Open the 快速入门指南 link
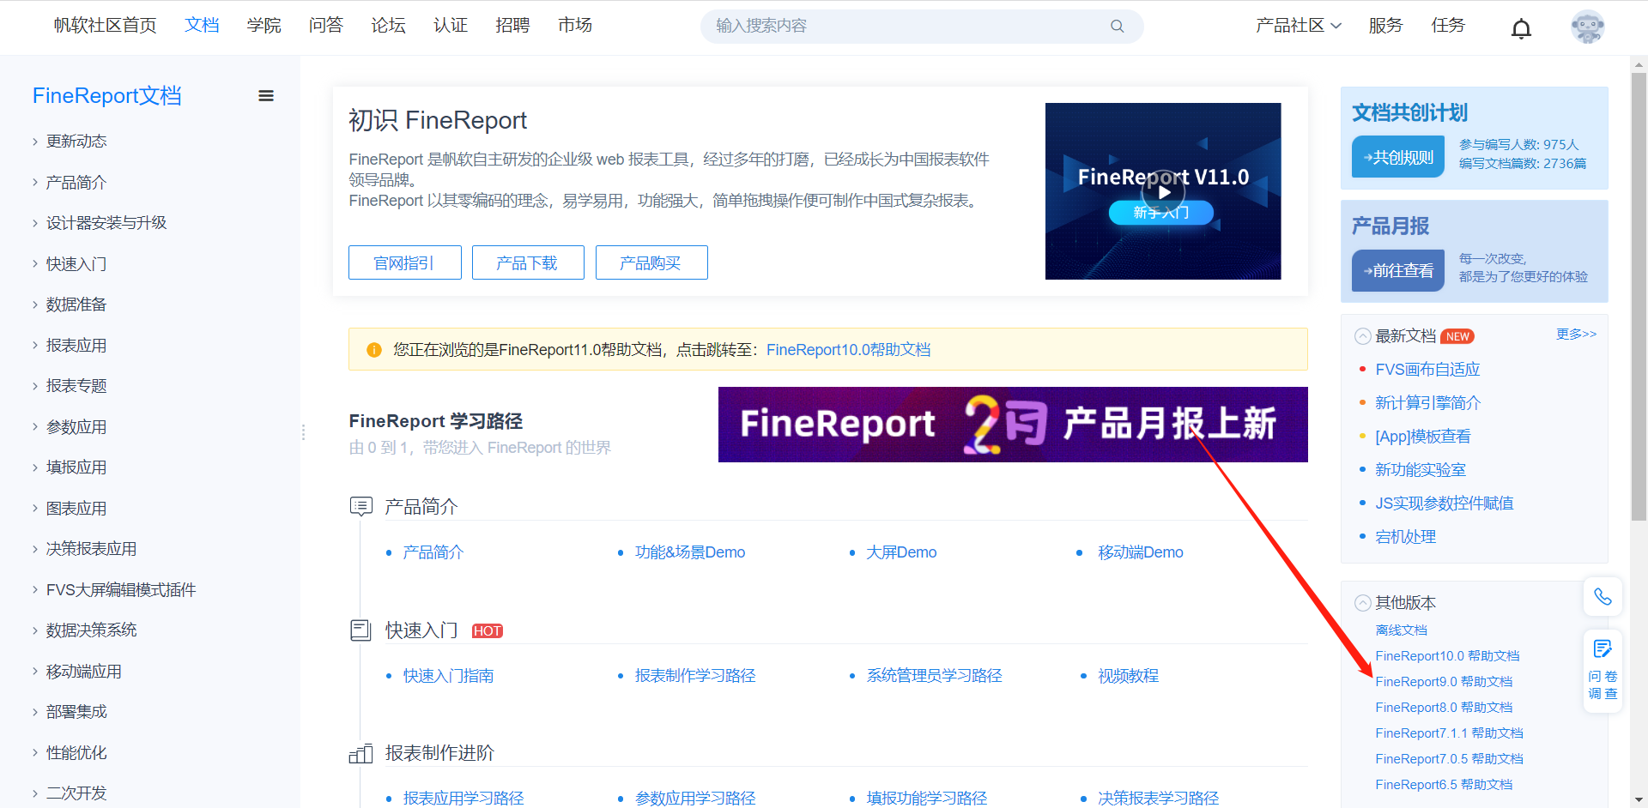This screenshot has height=808, width=1648. 448,676
